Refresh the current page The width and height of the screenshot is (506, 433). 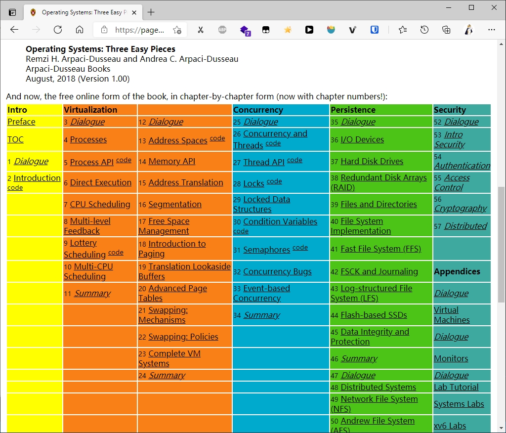58,30
